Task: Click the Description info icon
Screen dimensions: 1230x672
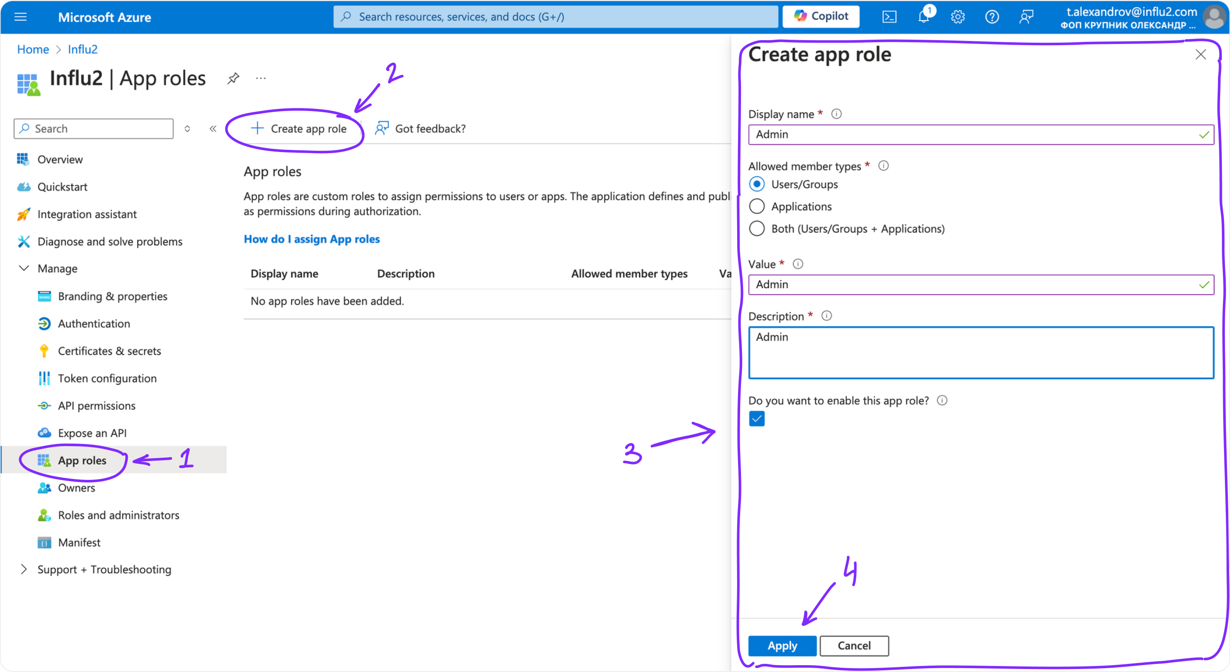Action: 826,316
